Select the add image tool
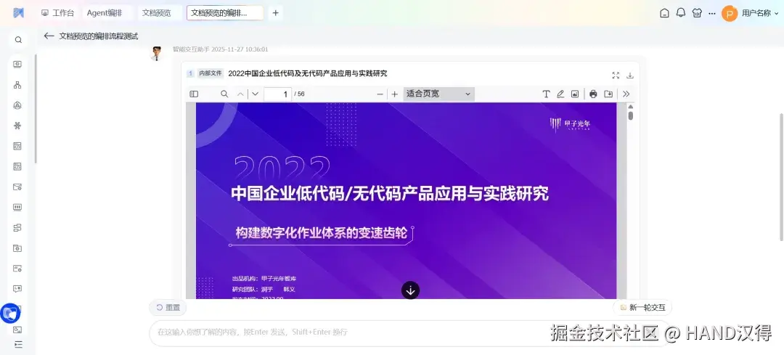The image size is (784, 355). click(x=575, y=94)
